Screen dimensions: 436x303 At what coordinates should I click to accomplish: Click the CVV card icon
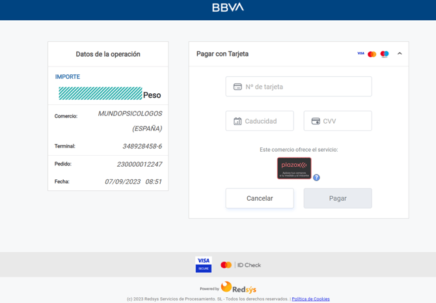(x=316, y=121)
